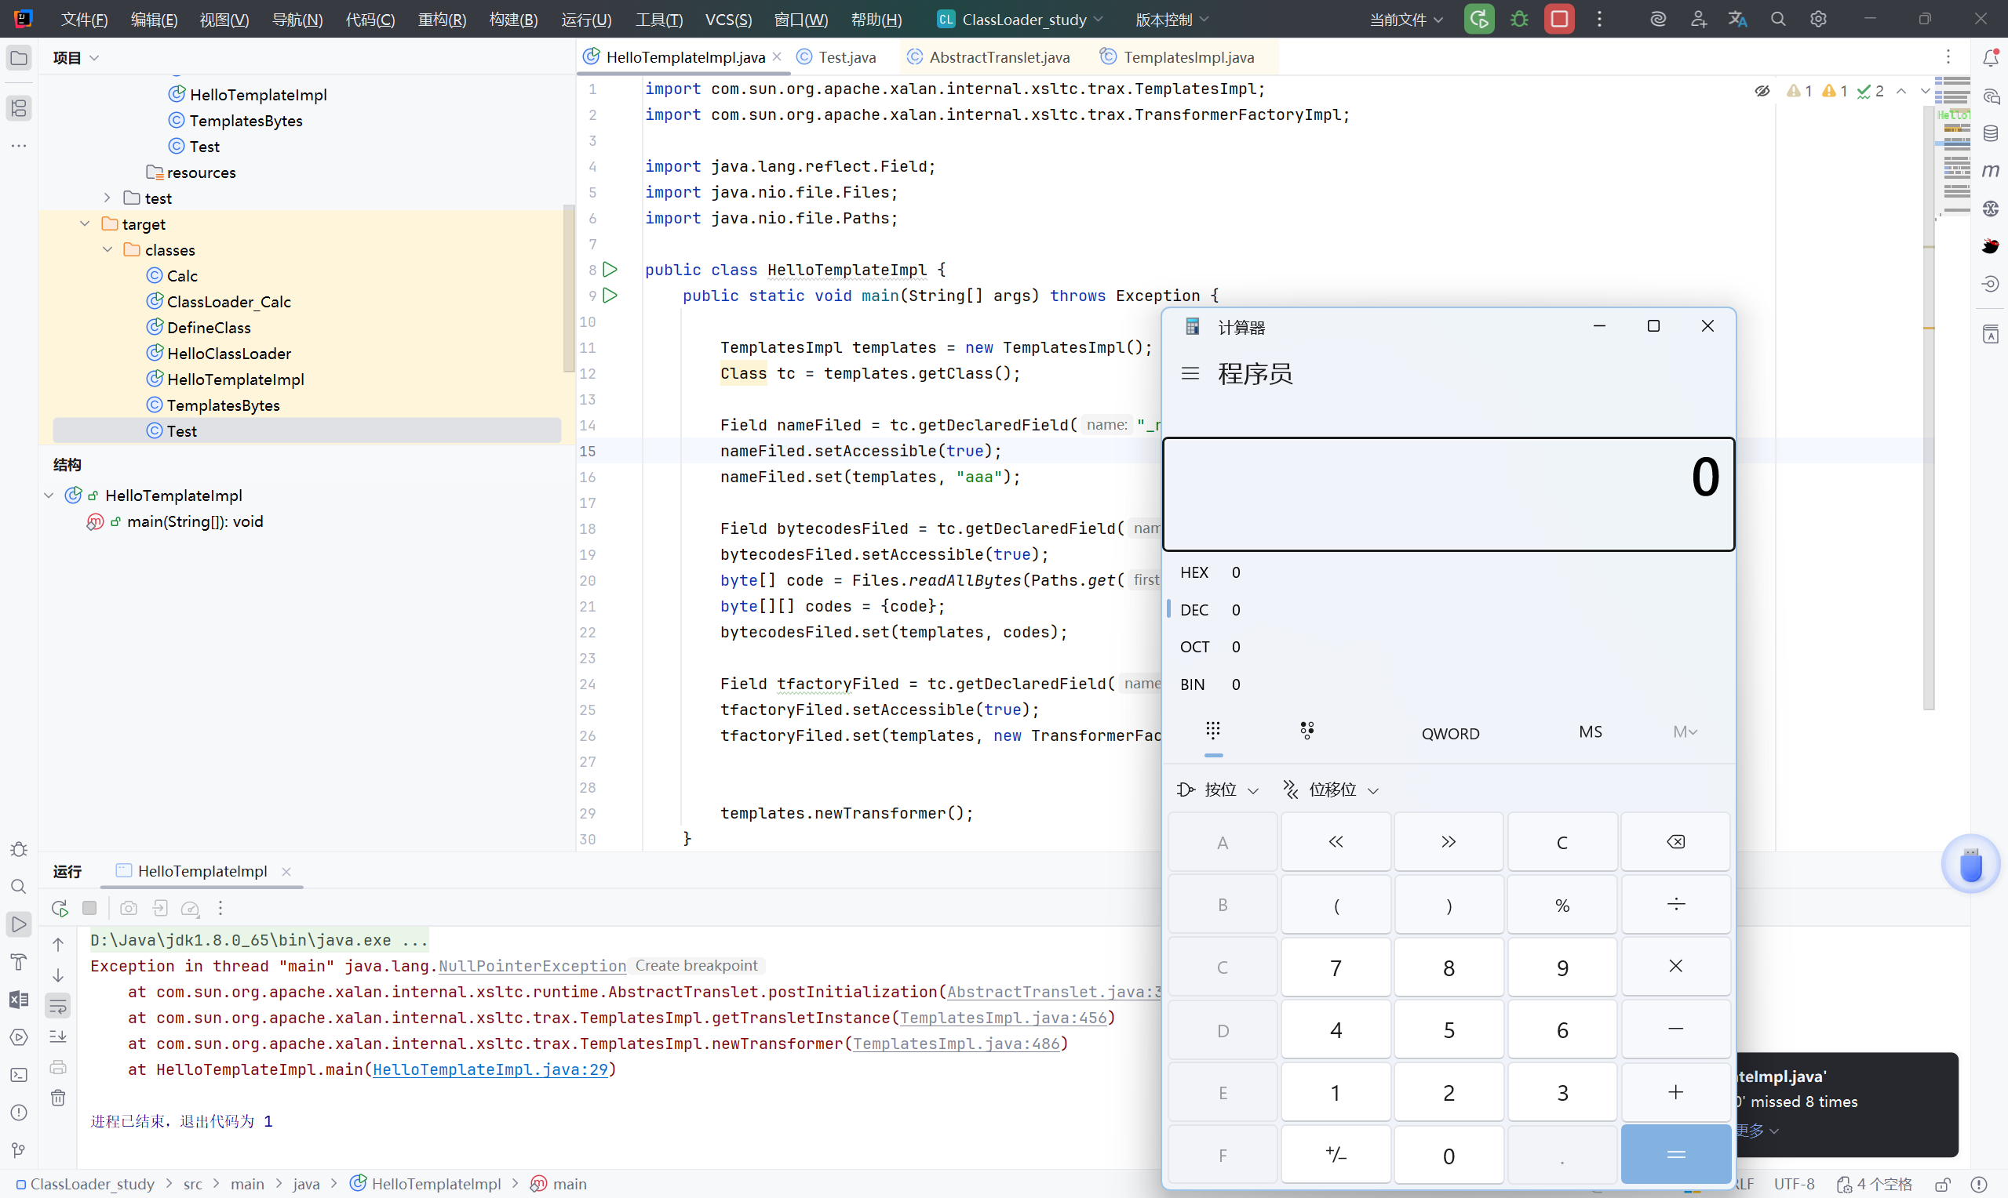This screenshot has width=2008, height=1198.
Task: Click the trash clear-output icon in console
Action: [58, 1098]
